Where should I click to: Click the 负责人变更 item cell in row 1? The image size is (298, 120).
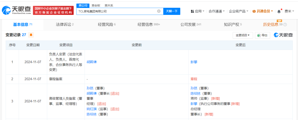pyautogui.click(x=66, y=62)
